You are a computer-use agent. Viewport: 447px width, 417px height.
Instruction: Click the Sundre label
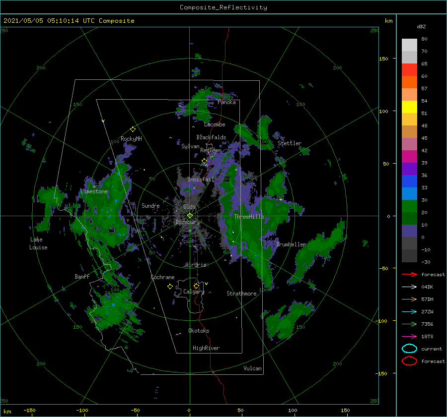click(150, 205)
